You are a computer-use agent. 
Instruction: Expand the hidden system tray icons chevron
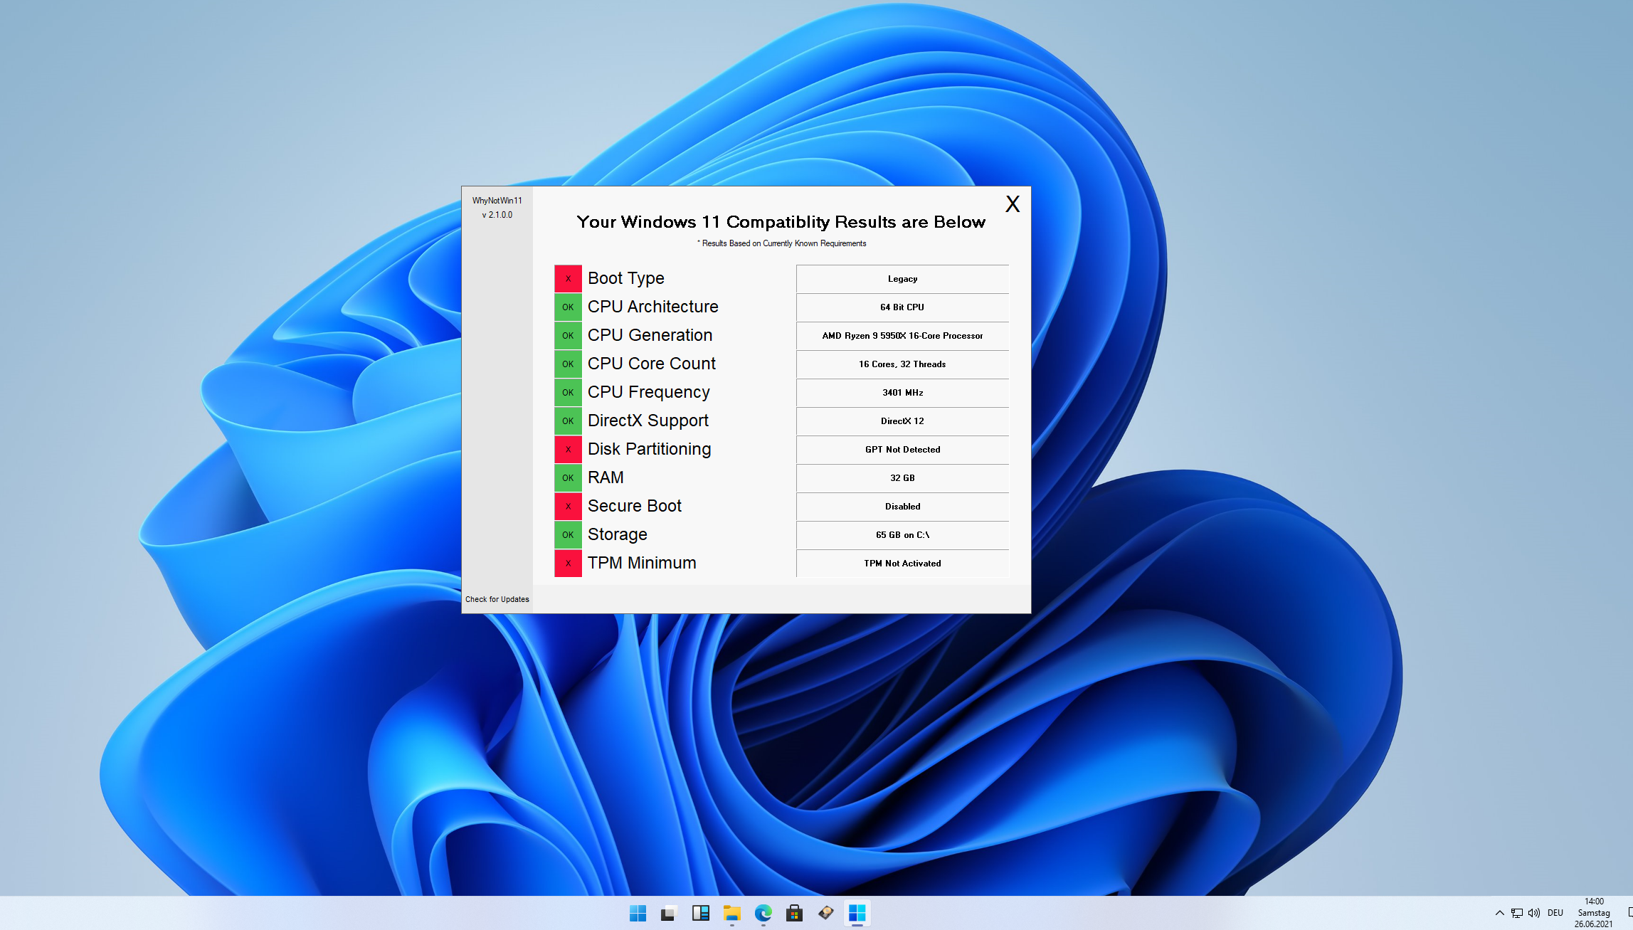pyautogui.click(x=1499, y=913)
